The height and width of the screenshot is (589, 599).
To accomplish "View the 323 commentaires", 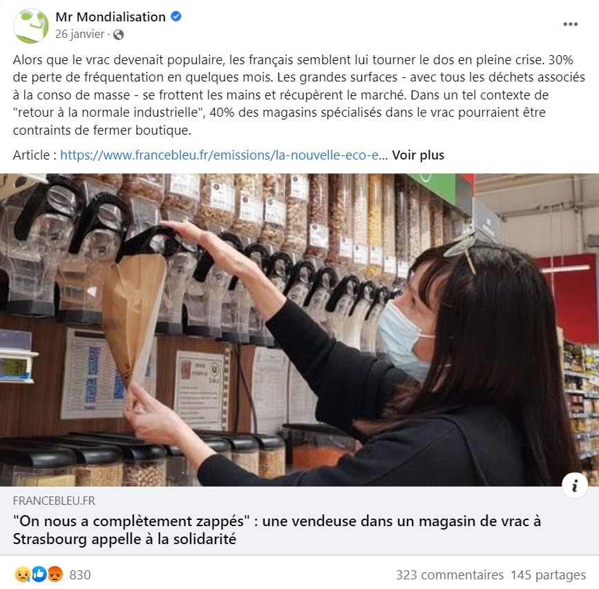I will point(450,575).
